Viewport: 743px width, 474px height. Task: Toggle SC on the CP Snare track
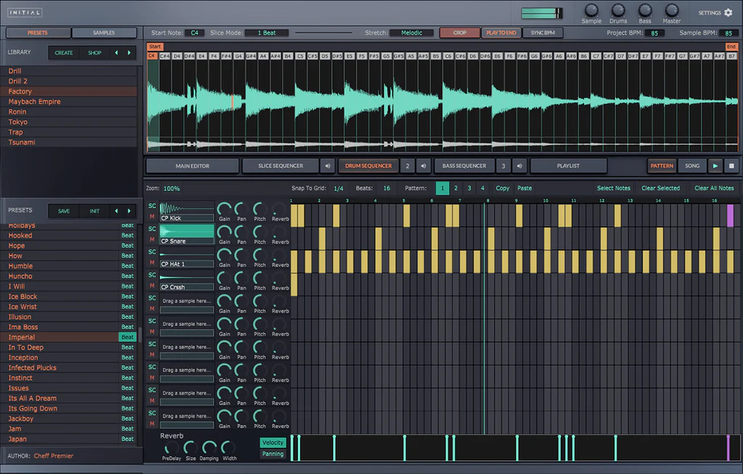(152, 229)
